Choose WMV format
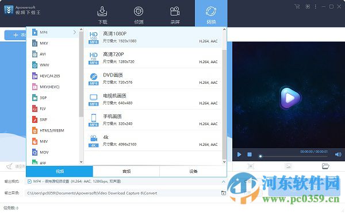Image resolution: width=345 pixels, height=213 pixels. click(x=52, y=65)
